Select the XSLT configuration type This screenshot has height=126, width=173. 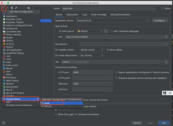pyautogui.click(x=9, y=102)
